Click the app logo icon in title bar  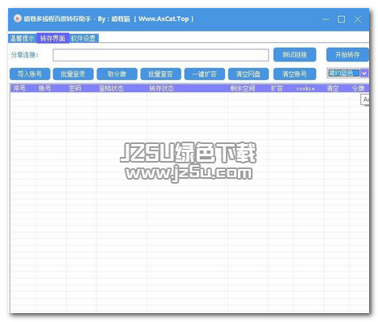(x=18, y=19)
